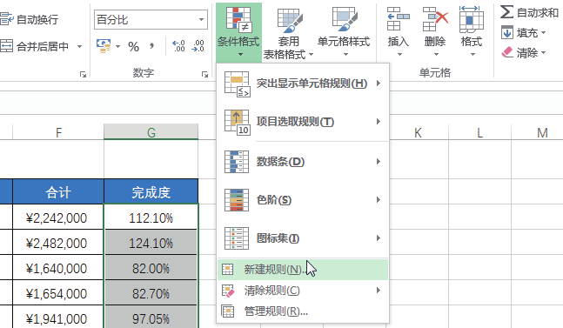The height and width of the screenshot is (328, 563).
Task: Click the accounting number format icon
Action: coord(104,46)
